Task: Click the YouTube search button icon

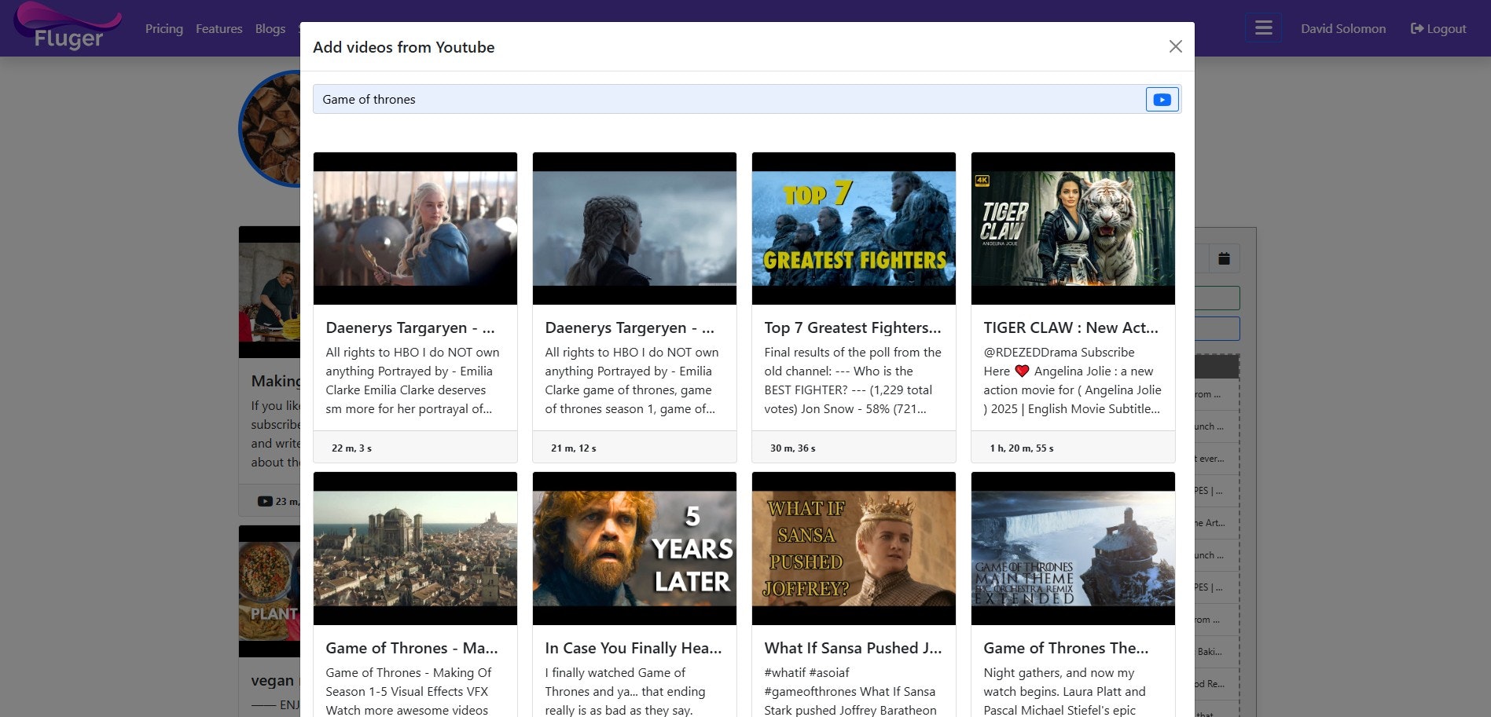Action: (1162, 100)
